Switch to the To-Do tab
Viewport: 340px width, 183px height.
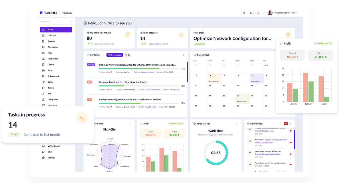(128, 55)
